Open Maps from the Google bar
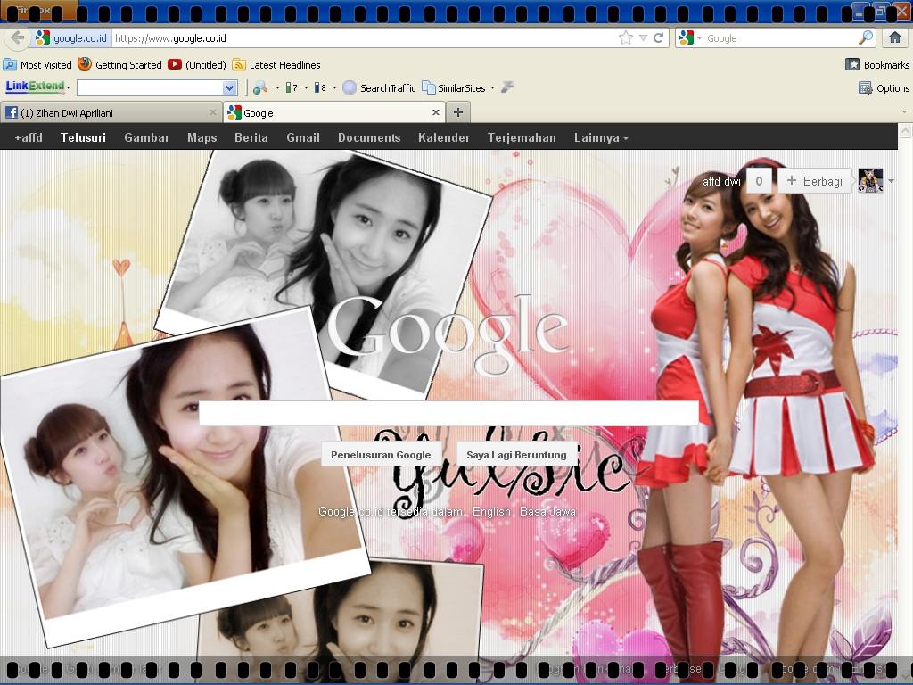This screenshot has height=685, width=913. point(202,138)
